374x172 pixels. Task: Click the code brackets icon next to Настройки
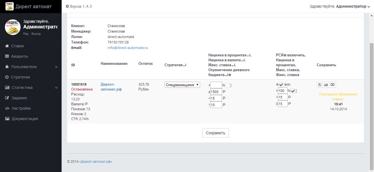[x=7, y=108]
